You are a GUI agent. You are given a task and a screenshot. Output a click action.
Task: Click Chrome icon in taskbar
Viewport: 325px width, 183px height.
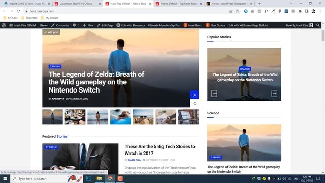[x=110, y=178]
